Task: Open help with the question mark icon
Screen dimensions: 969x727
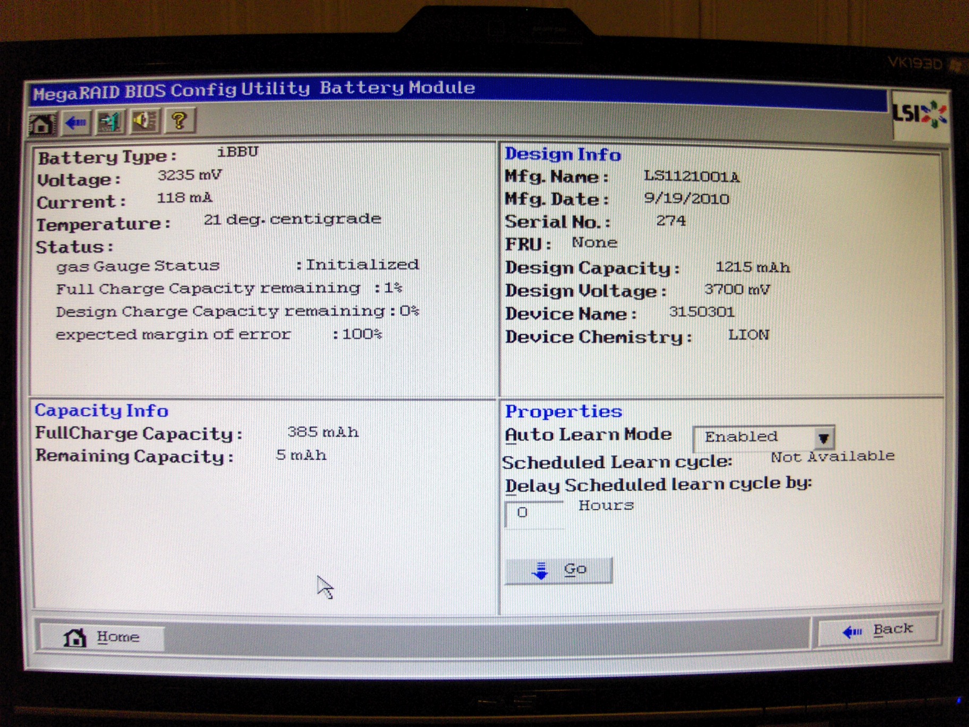Action: tap(180, 121)
